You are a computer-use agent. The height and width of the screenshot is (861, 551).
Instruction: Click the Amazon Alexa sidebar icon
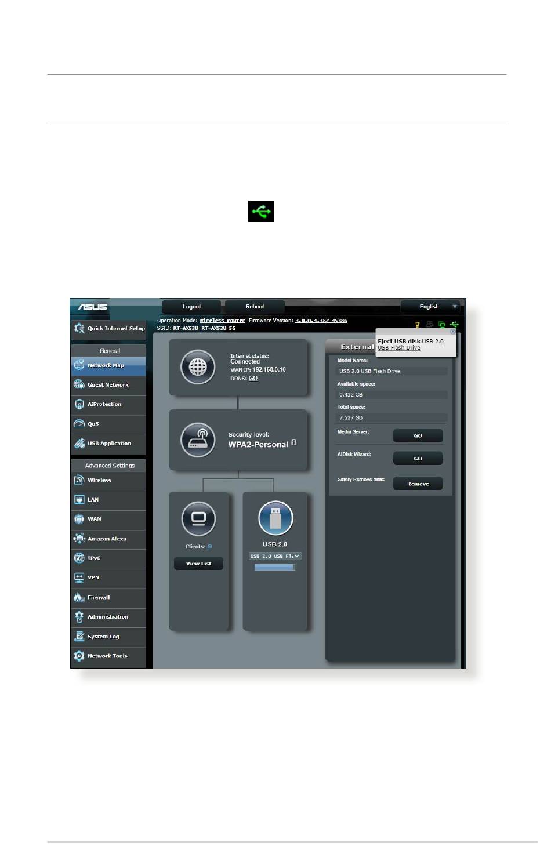coord(79,539)
